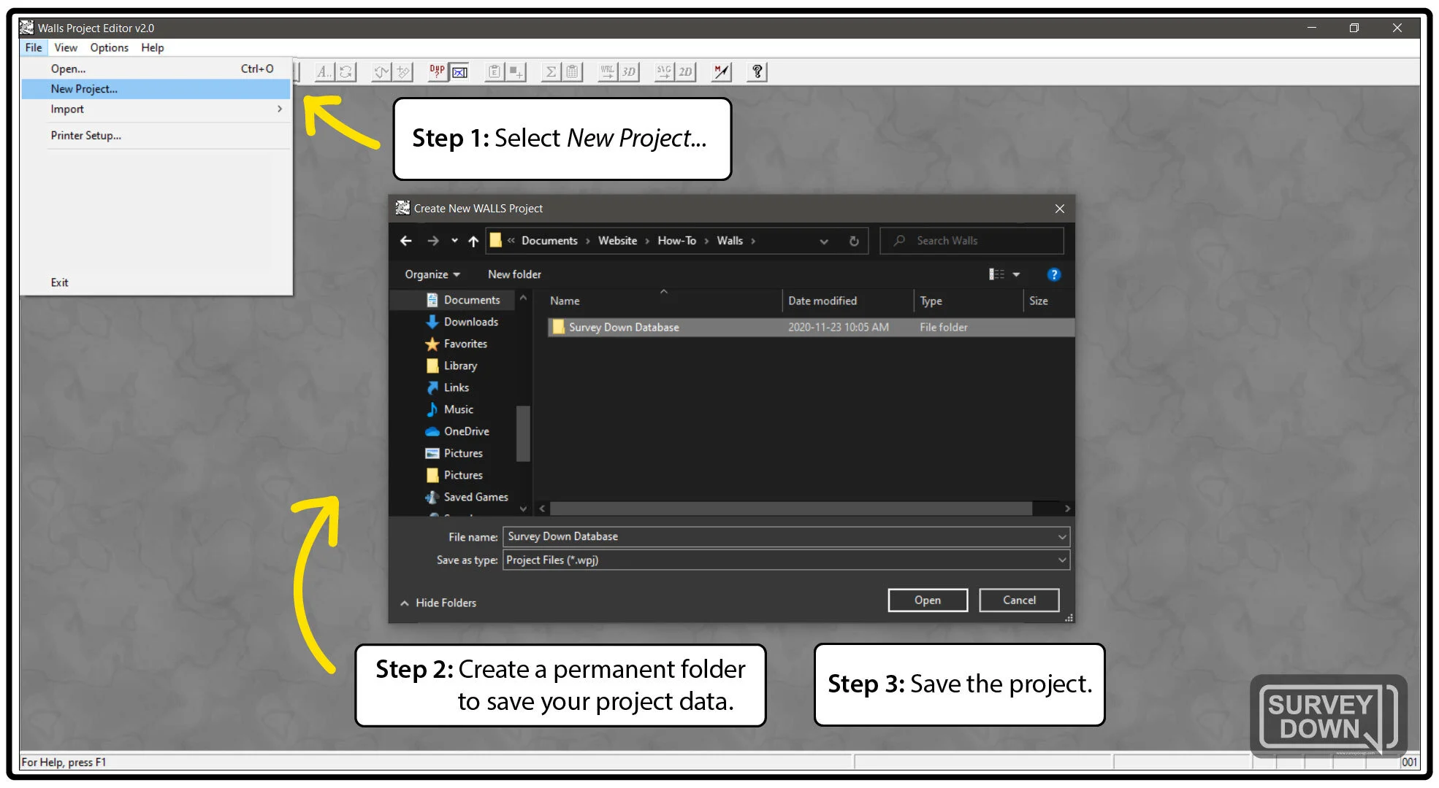The width and height of the screenshot is (1439, 788).
Task: Open the File name dropdown arrow
Action: [x=1061, y=537]
